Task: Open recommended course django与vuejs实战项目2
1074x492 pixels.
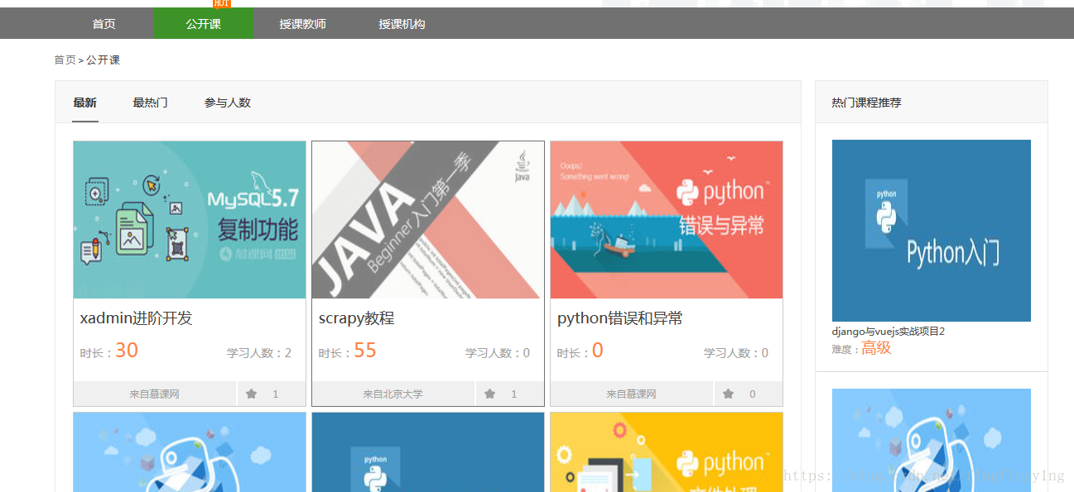Action: click(x=889, y=332)
